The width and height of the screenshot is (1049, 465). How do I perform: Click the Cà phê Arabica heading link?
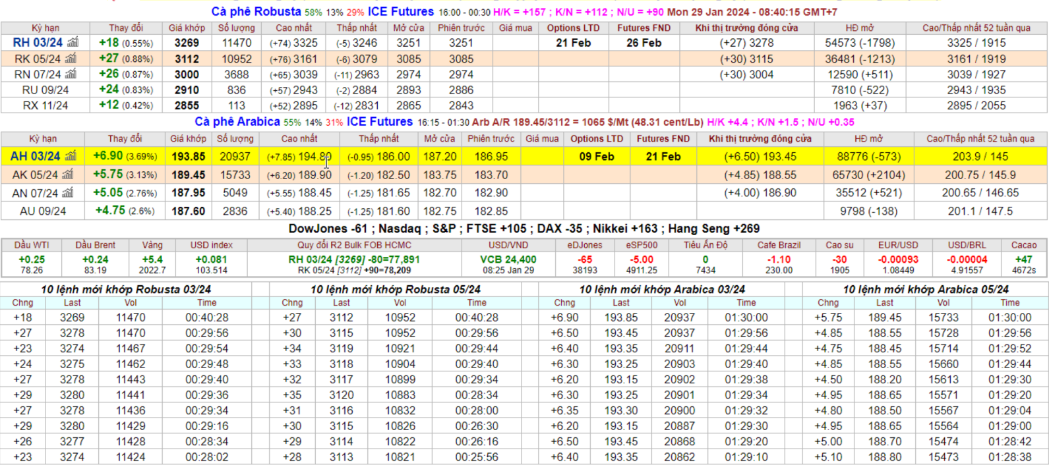(x=237, y=122)
